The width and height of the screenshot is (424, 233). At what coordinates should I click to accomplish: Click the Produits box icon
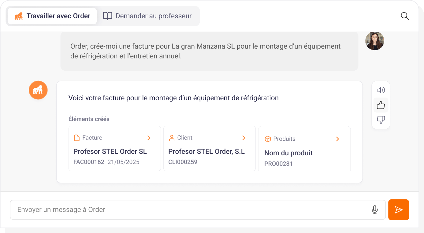pos(268,139)
